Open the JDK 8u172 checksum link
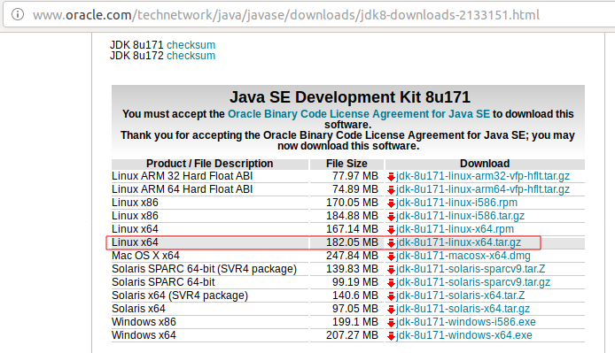Viewport: 615px width, 353px height. 191,56
